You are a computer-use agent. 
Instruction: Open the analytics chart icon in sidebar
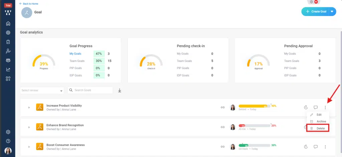point(8,70)
